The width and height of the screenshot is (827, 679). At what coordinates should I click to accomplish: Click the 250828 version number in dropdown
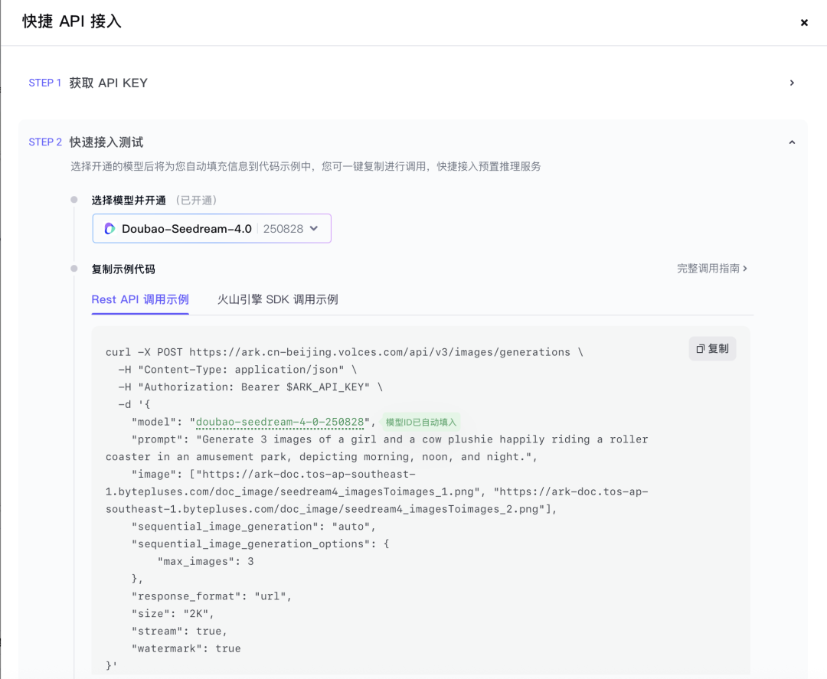283,229
